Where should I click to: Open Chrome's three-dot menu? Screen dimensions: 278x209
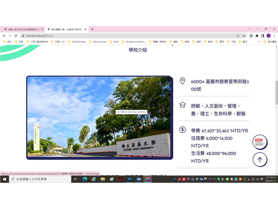tap(274, 36)
